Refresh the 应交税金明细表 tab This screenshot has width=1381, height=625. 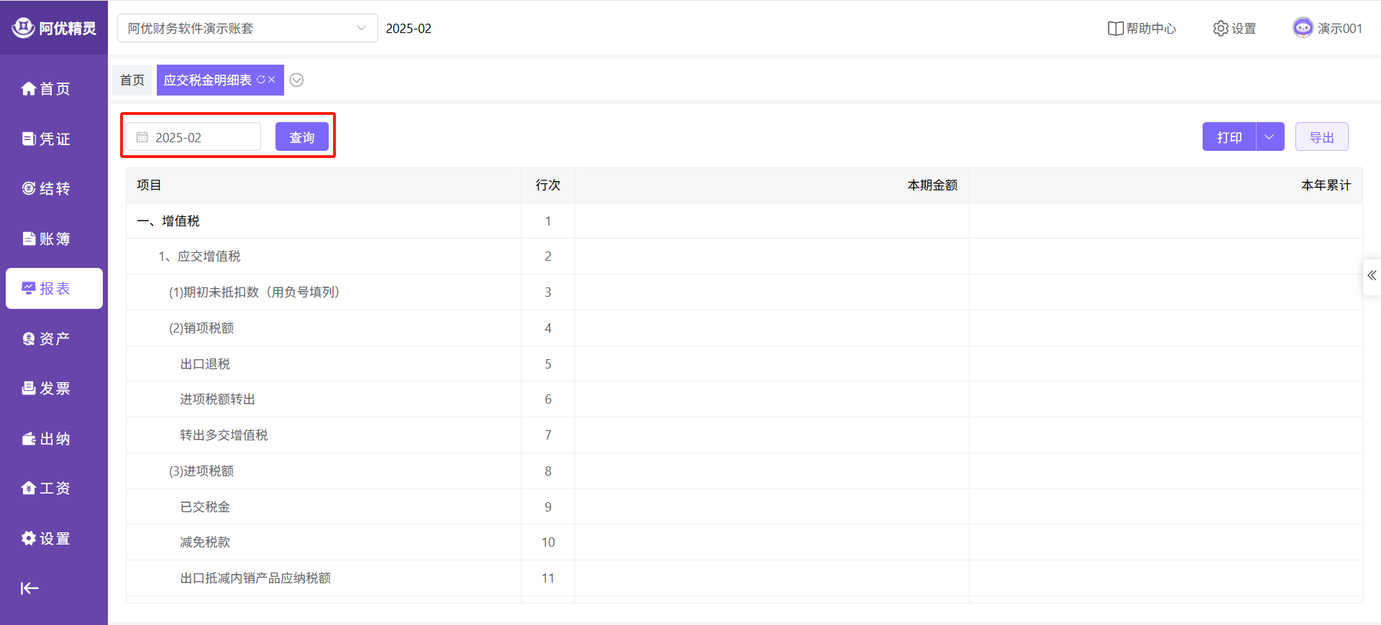click(260, 80)
